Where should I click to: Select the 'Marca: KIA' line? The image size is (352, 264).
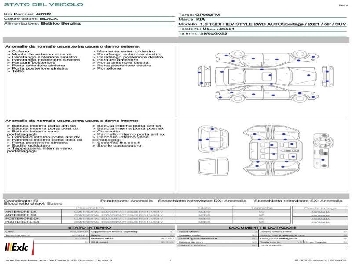coord(191,19)
